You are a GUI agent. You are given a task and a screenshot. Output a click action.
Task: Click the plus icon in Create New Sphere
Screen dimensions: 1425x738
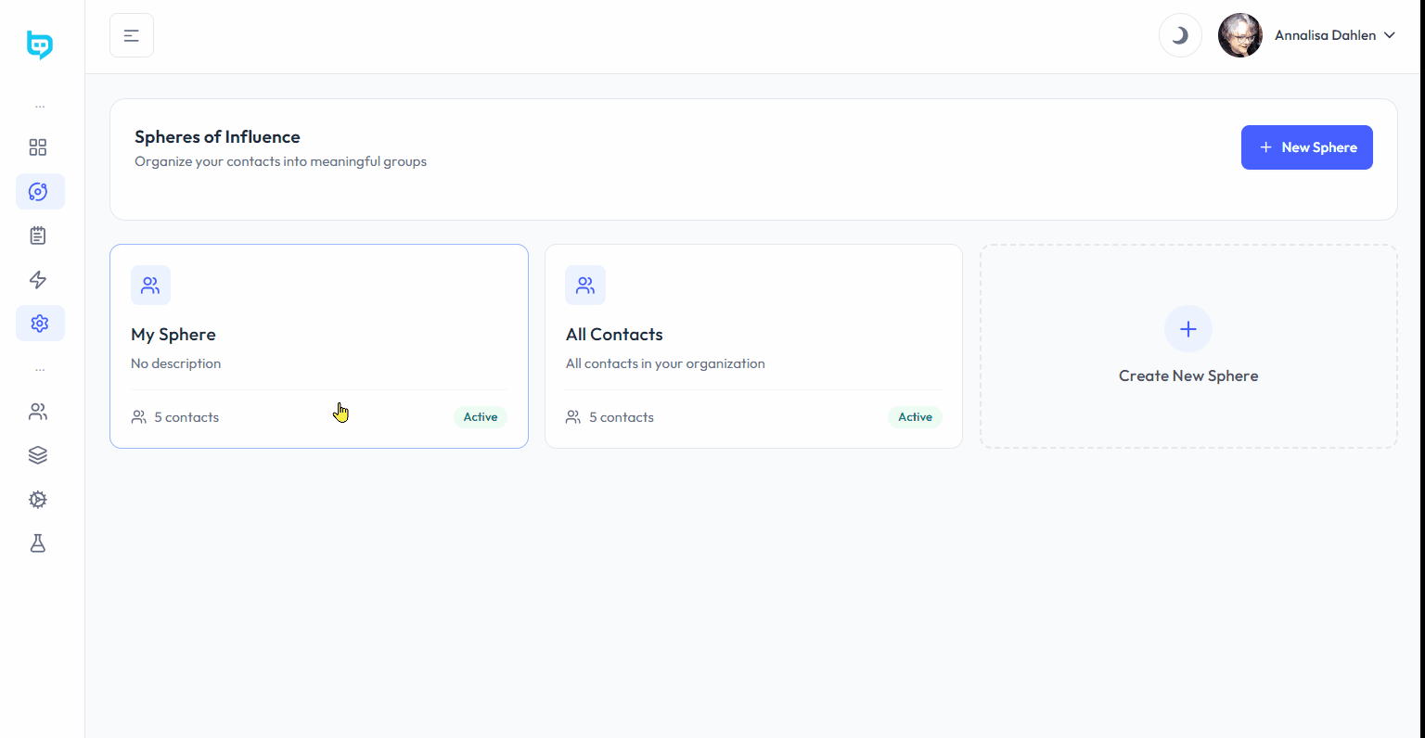1187,329
